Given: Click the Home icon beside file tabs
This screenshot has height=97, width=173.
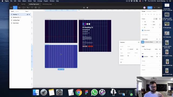Looking at the screenshot, I should click(x=18, y=4).
